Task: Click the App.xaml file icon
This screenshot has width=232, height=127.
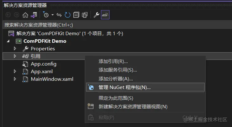Action: pyautogui.click(x=25, y=72)
